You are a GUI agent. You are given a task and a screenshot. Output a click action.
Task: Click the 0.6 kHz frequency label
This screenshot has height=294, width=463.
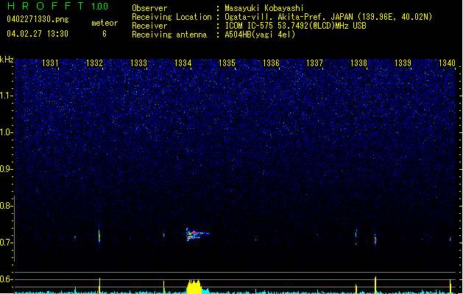pos(6,279)
